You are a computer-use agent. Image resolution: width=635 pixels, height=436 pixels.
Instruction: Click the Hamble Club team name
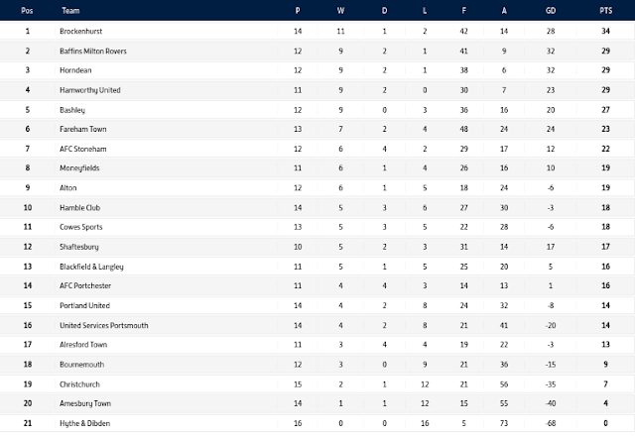pos(79,208)
